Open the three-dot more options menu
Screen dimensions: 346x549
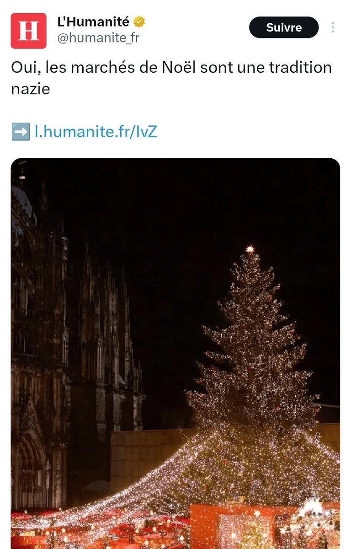click(333, 27)
